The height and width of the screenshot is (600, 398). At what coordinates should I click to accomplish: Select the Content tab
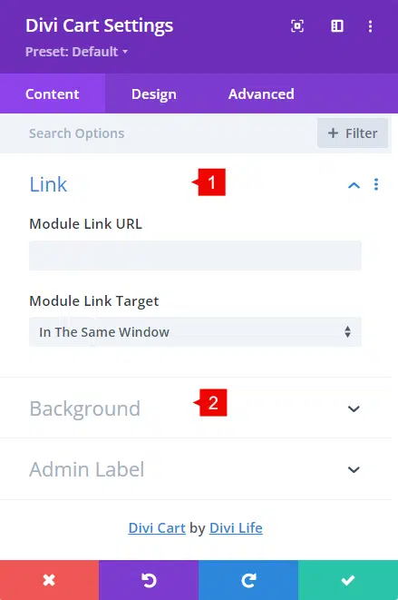[53, 94]
